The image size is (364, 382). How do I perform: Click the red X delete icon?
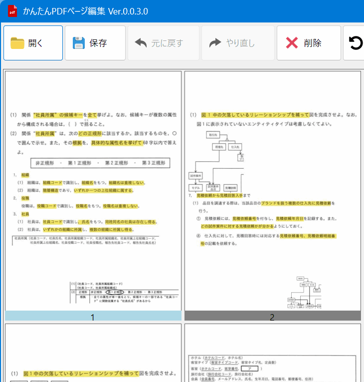pyautogui.click(x=292, y=43)
